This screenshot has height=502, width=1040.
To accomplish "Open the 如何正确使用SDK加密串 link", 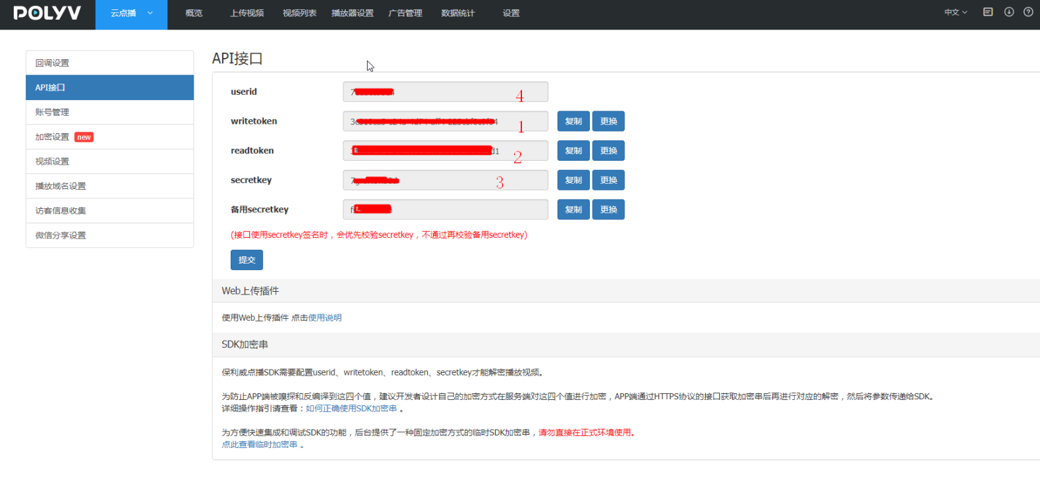I will pos(351,409).
